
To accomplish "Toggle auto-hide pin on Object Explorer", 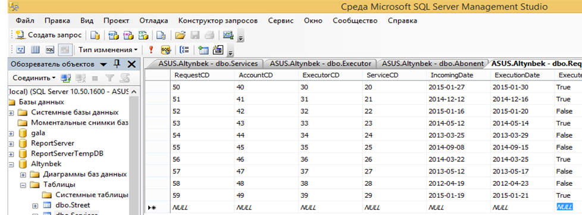I will [117, 64].
